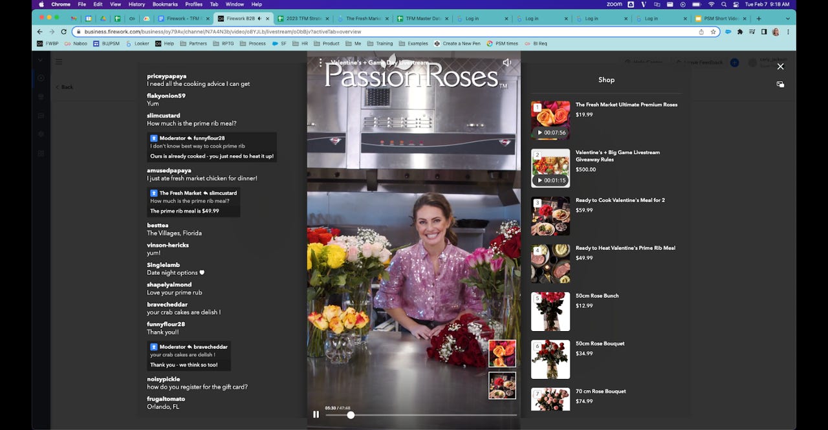The image size is (828, 430).
Task: Expand the Training bookmarks folder
Action: [380, 43]
